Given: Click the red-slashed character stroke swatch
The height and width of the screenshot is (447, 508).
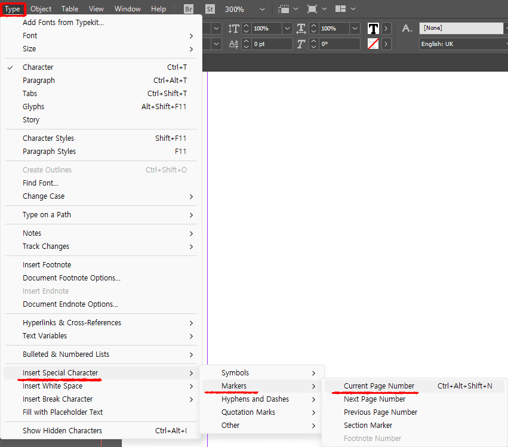Looking at the screenshot, I should [373, 44].
